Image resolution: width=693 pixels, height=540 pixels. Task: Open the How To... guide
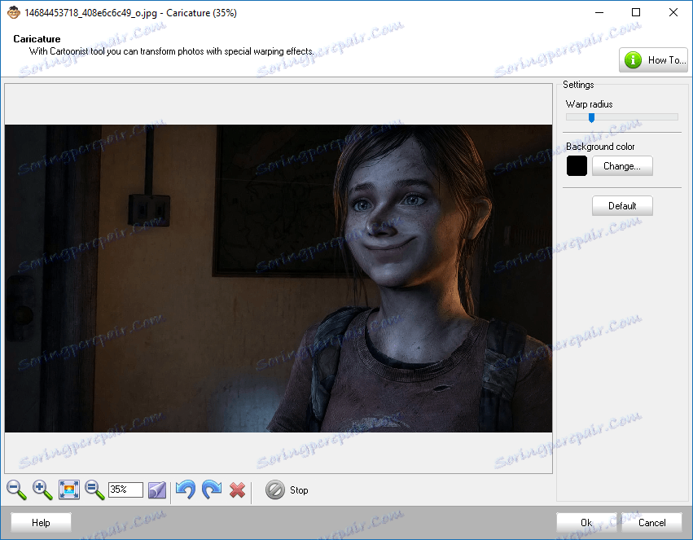point(653,60)
